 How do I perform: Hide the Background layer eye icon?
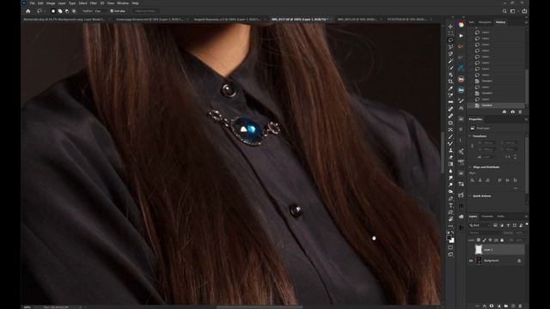pyautogui.click(x=471, y=260)
